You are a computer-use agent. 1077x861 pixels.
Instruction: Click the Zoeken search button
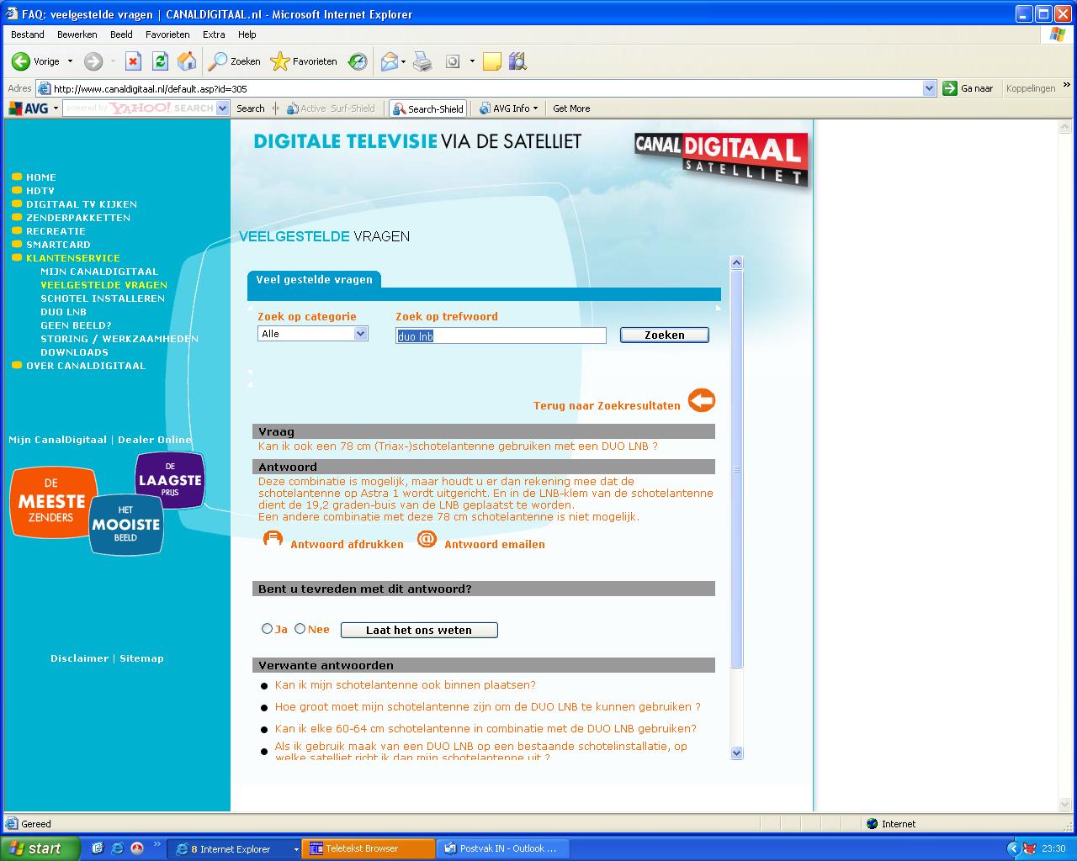click(x=665, y=335)
